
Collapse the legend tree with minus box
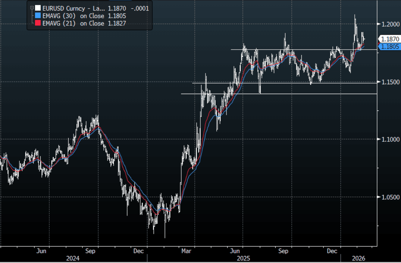[32, 7]
